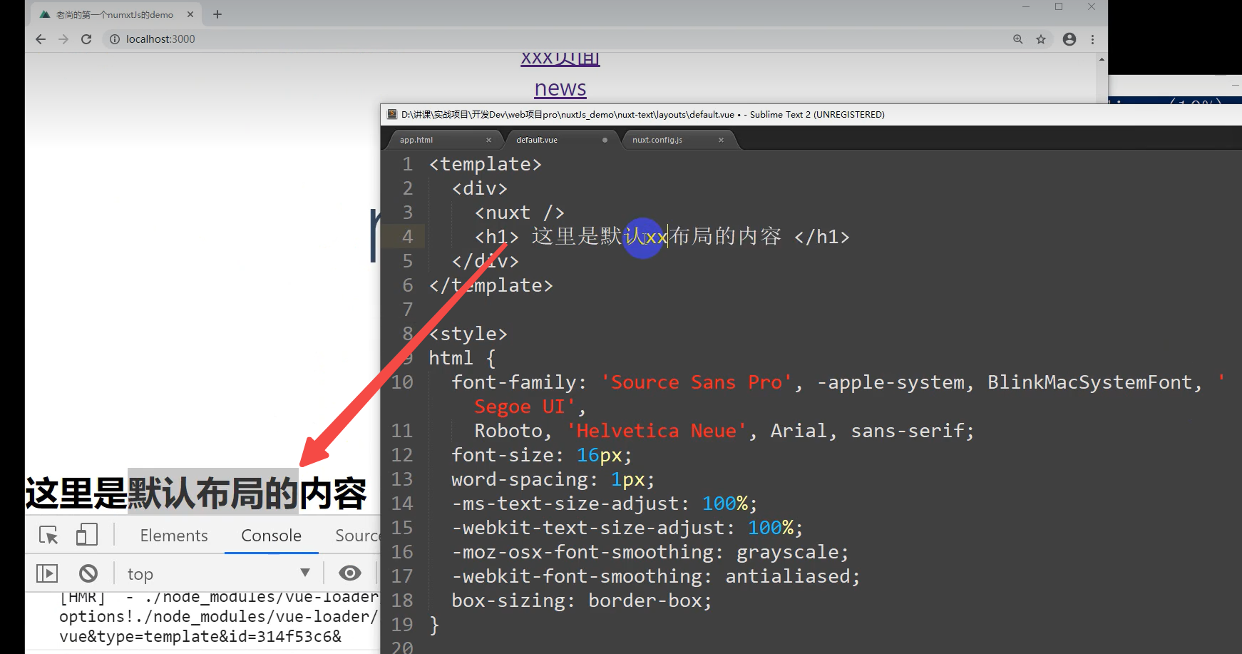
Task: Clear the console with the ban icon
Action: 88,573
